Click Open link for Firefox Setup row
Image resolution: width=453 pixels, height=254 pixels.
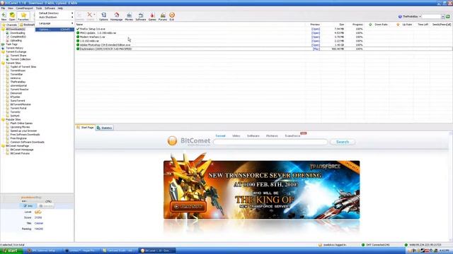(316, 29)
